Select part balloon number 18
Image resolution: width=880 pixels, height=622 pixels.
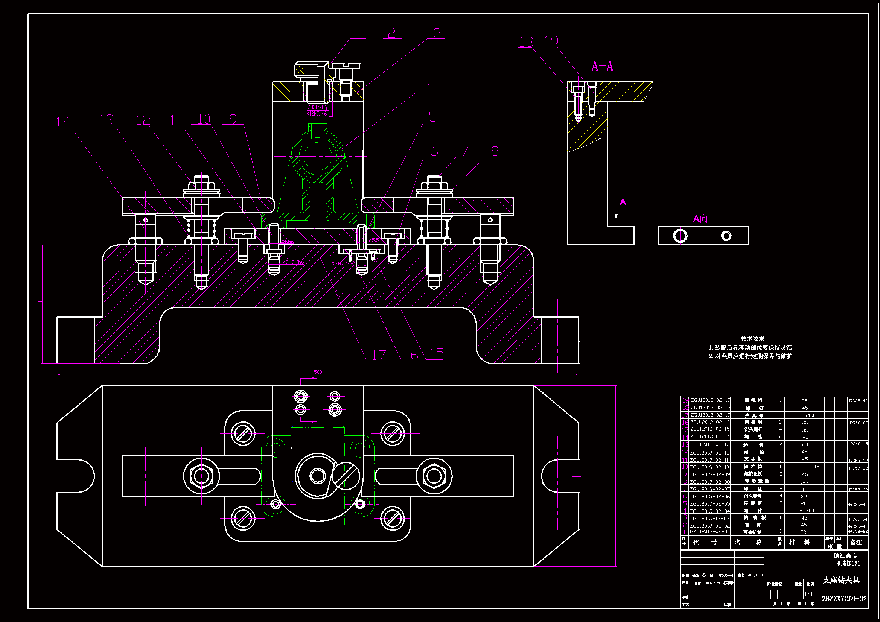[526, 42]
